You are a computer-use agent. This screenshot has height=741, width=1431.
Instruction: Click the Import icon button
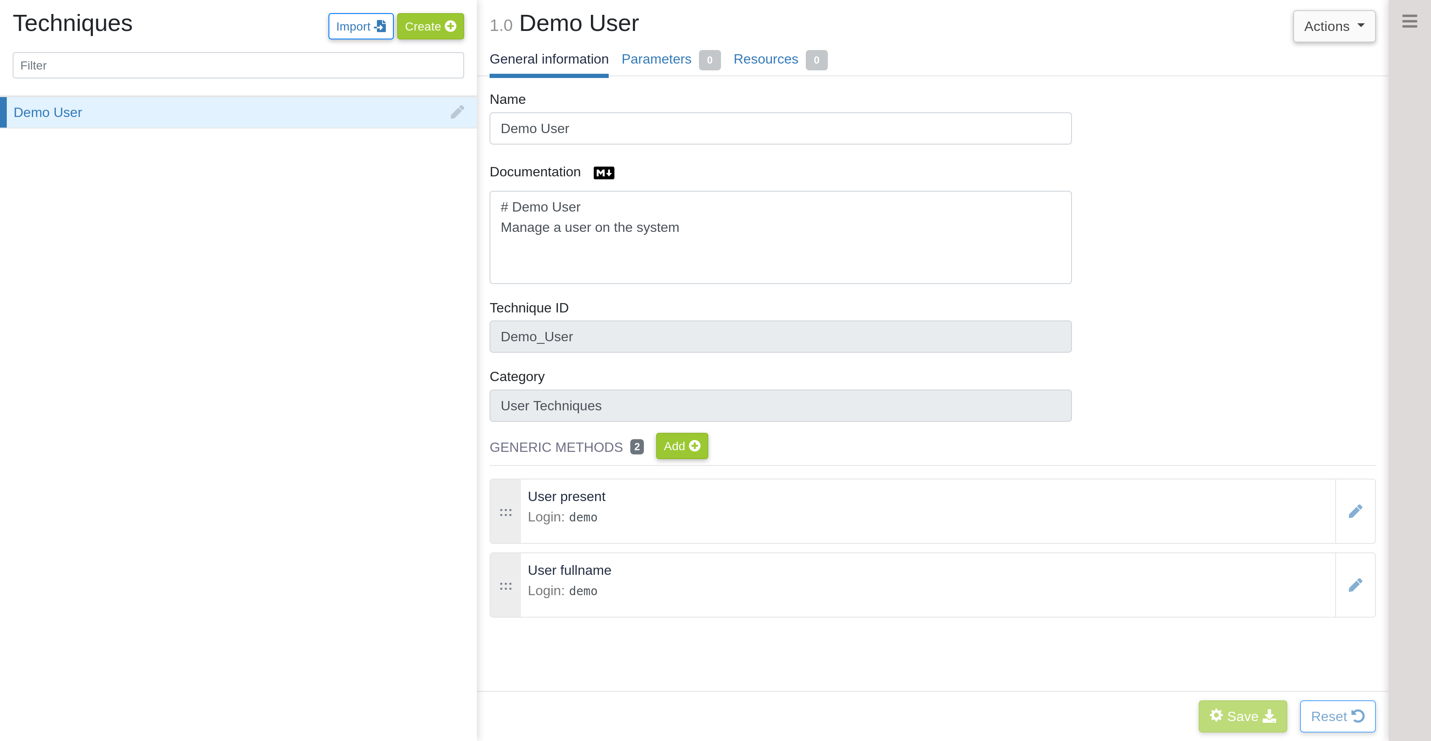[361, 25]
